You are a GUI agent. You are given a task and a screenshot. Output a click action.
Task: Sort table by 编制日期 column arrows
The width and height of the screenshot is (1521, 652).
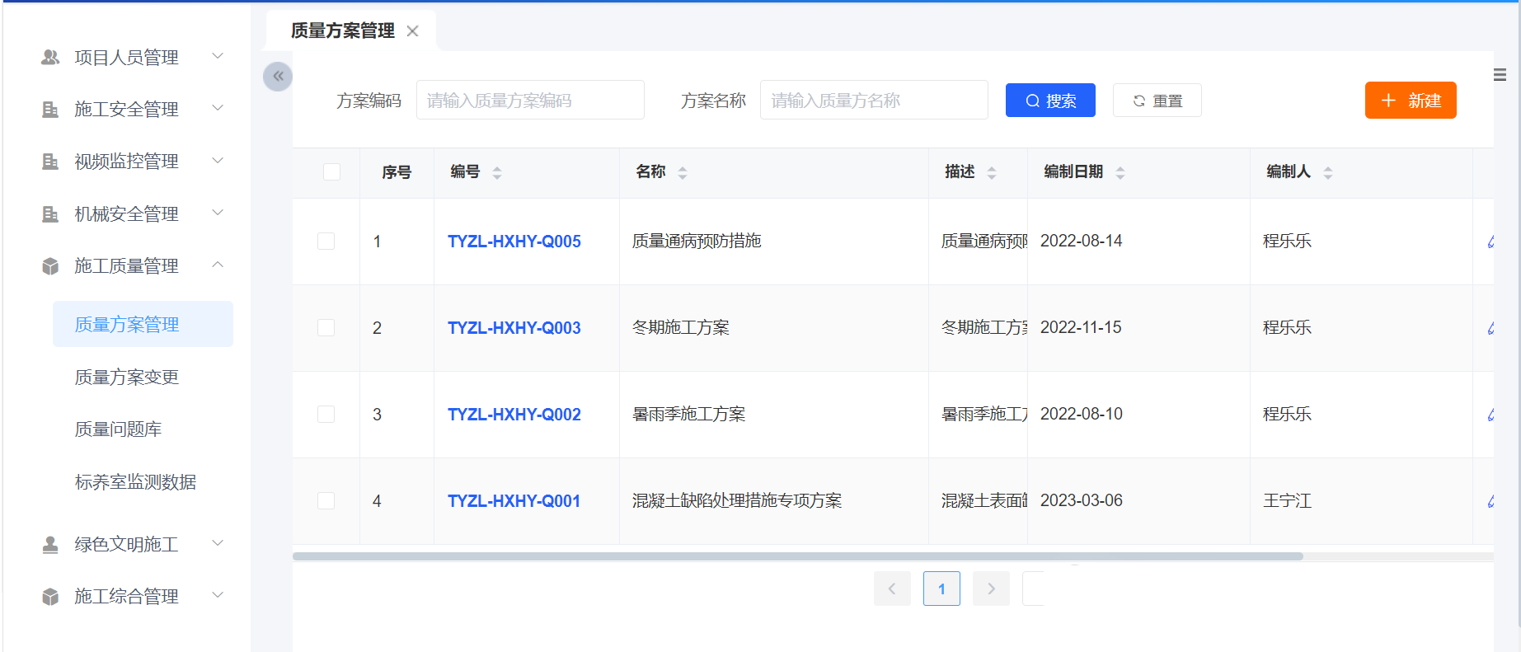(1120, 172)
